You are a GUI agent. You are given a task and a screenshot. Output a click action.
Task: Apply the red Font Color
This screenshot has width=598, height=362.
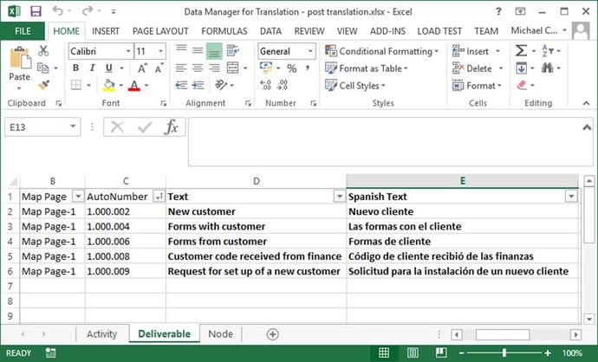point(134,86)
